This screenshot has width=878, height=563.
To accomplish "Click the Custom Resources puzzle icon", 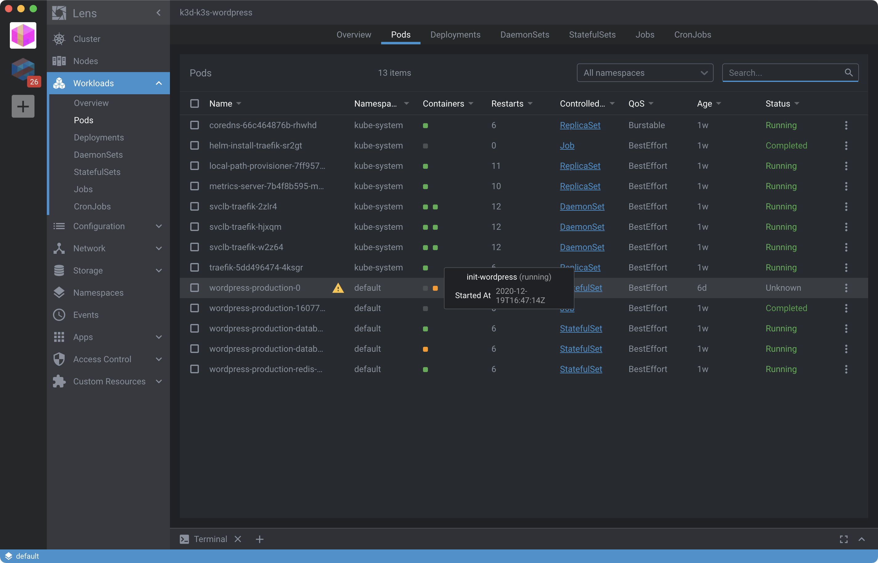I will point(59,381).
